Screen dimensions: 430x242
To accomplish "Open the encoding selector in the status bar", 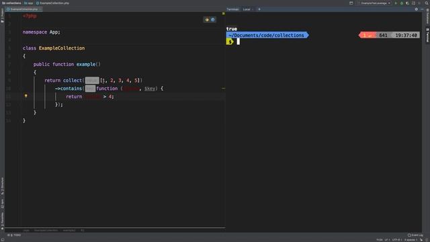I will pyautogui.click(x=397, y=240).
